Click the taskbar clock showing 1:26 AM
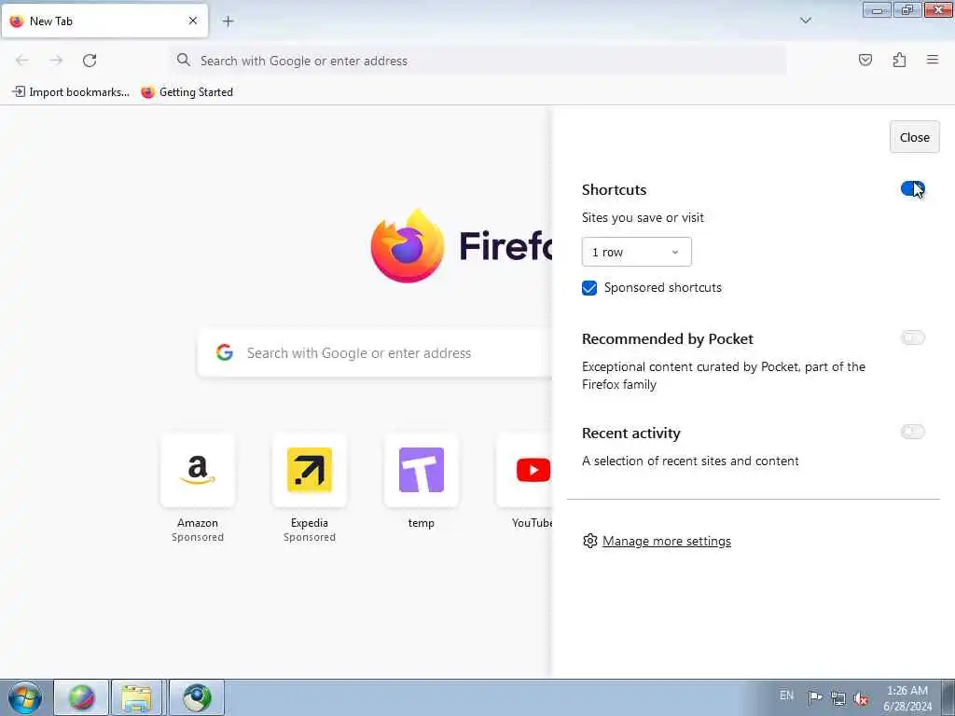The width and height of the screenshot is (955, 716). (x=907, y=698)
